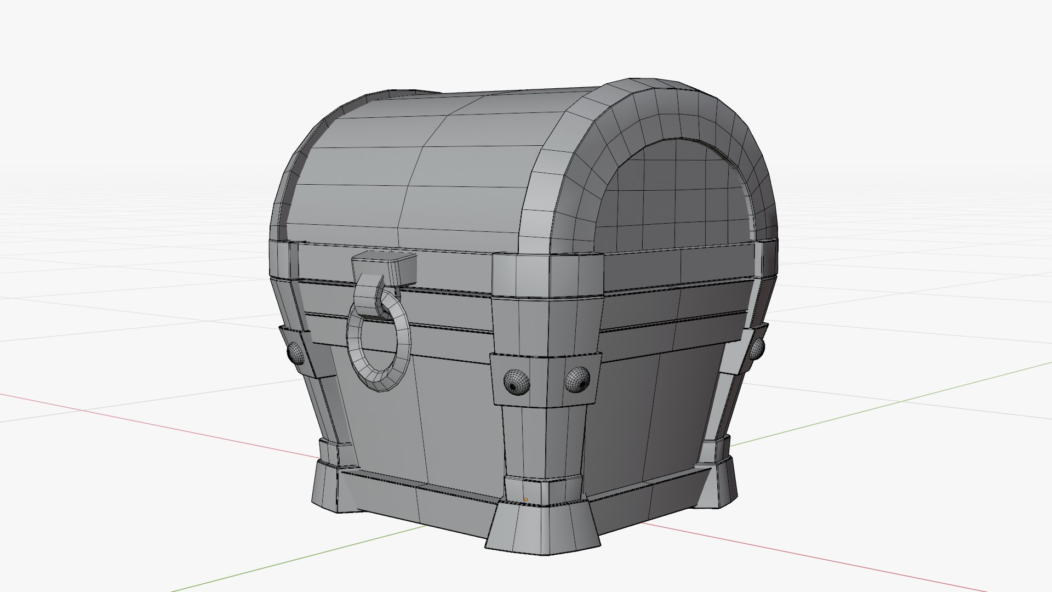Viewport: 1052px width, 592px height.
Task: Select the left rivet on the front corner bracket
Action: (517, 382)
